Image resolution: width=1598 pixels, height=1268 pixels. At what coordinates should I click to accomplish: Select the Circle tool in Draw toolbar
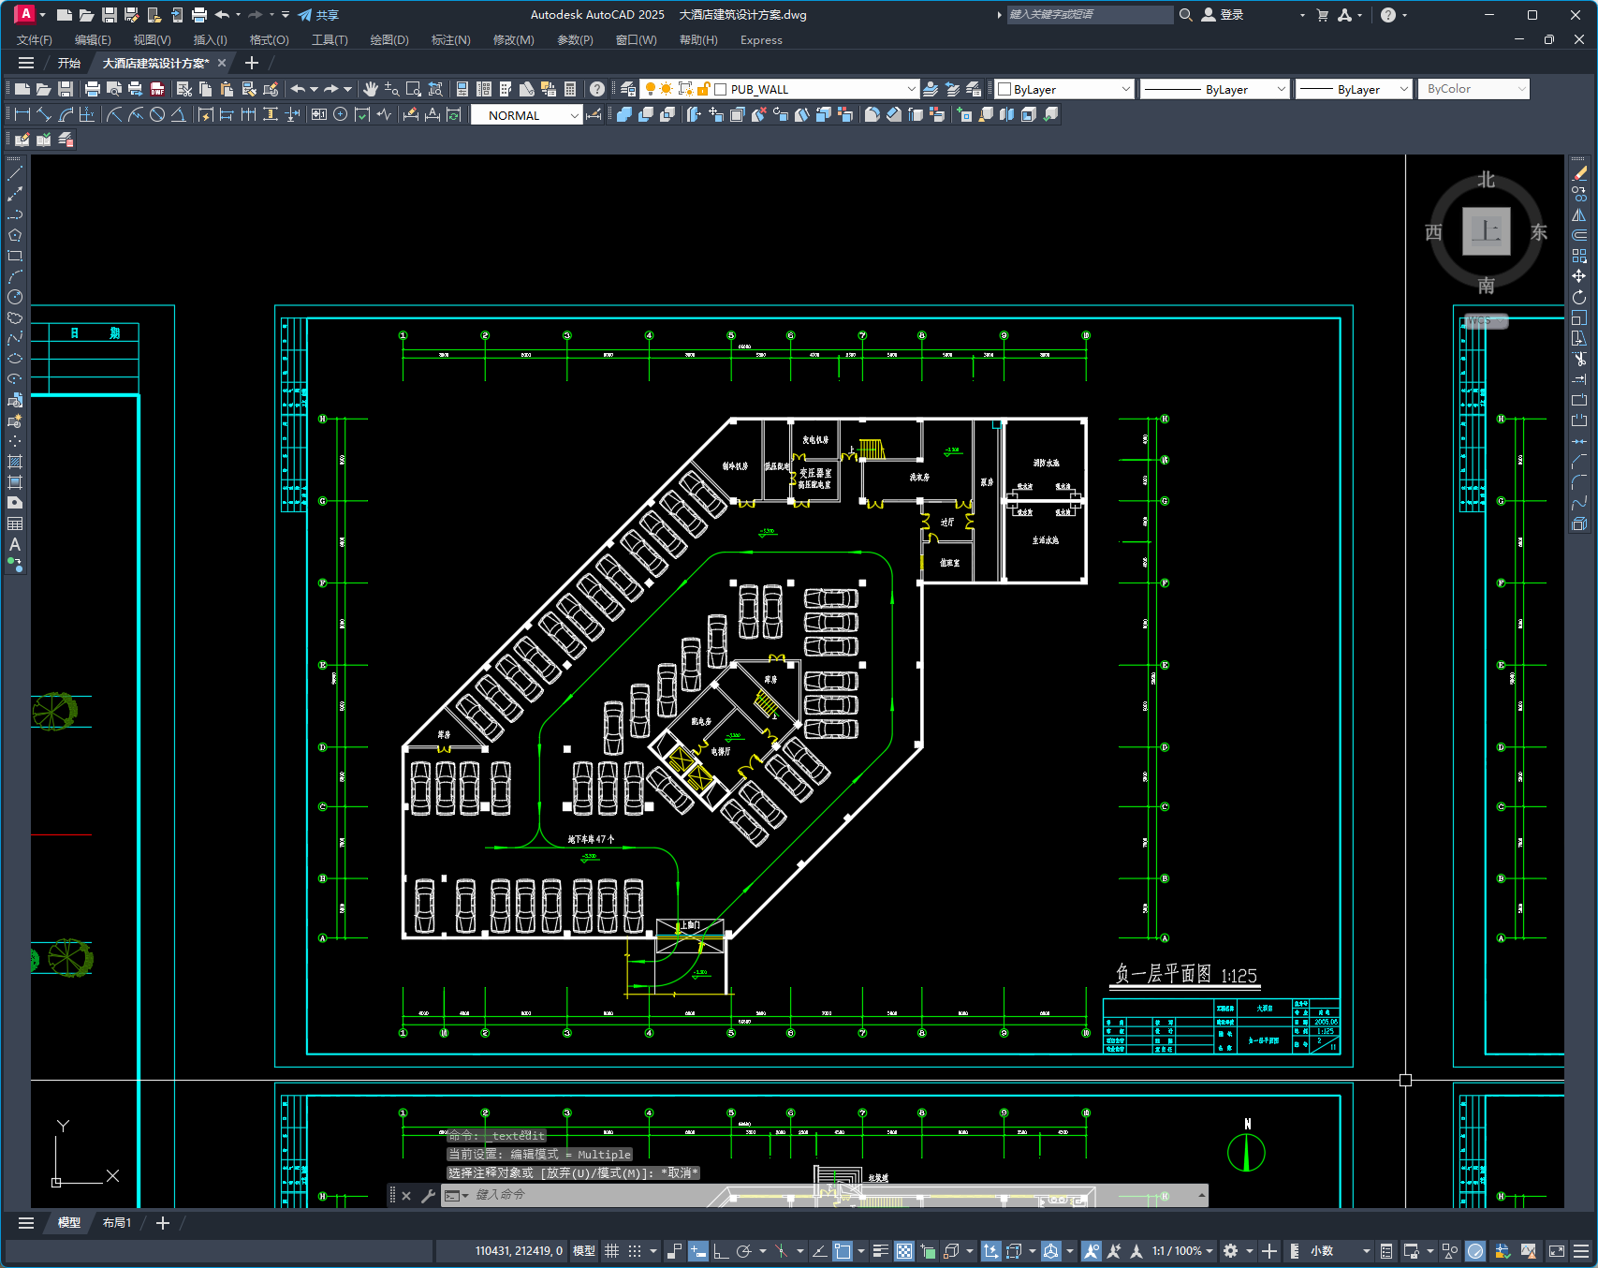tap(15, 297)
